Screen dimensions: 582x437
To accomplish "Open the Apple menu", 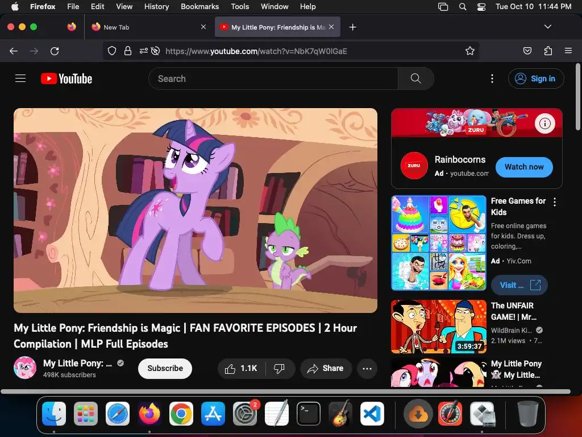I will [14, 6].
